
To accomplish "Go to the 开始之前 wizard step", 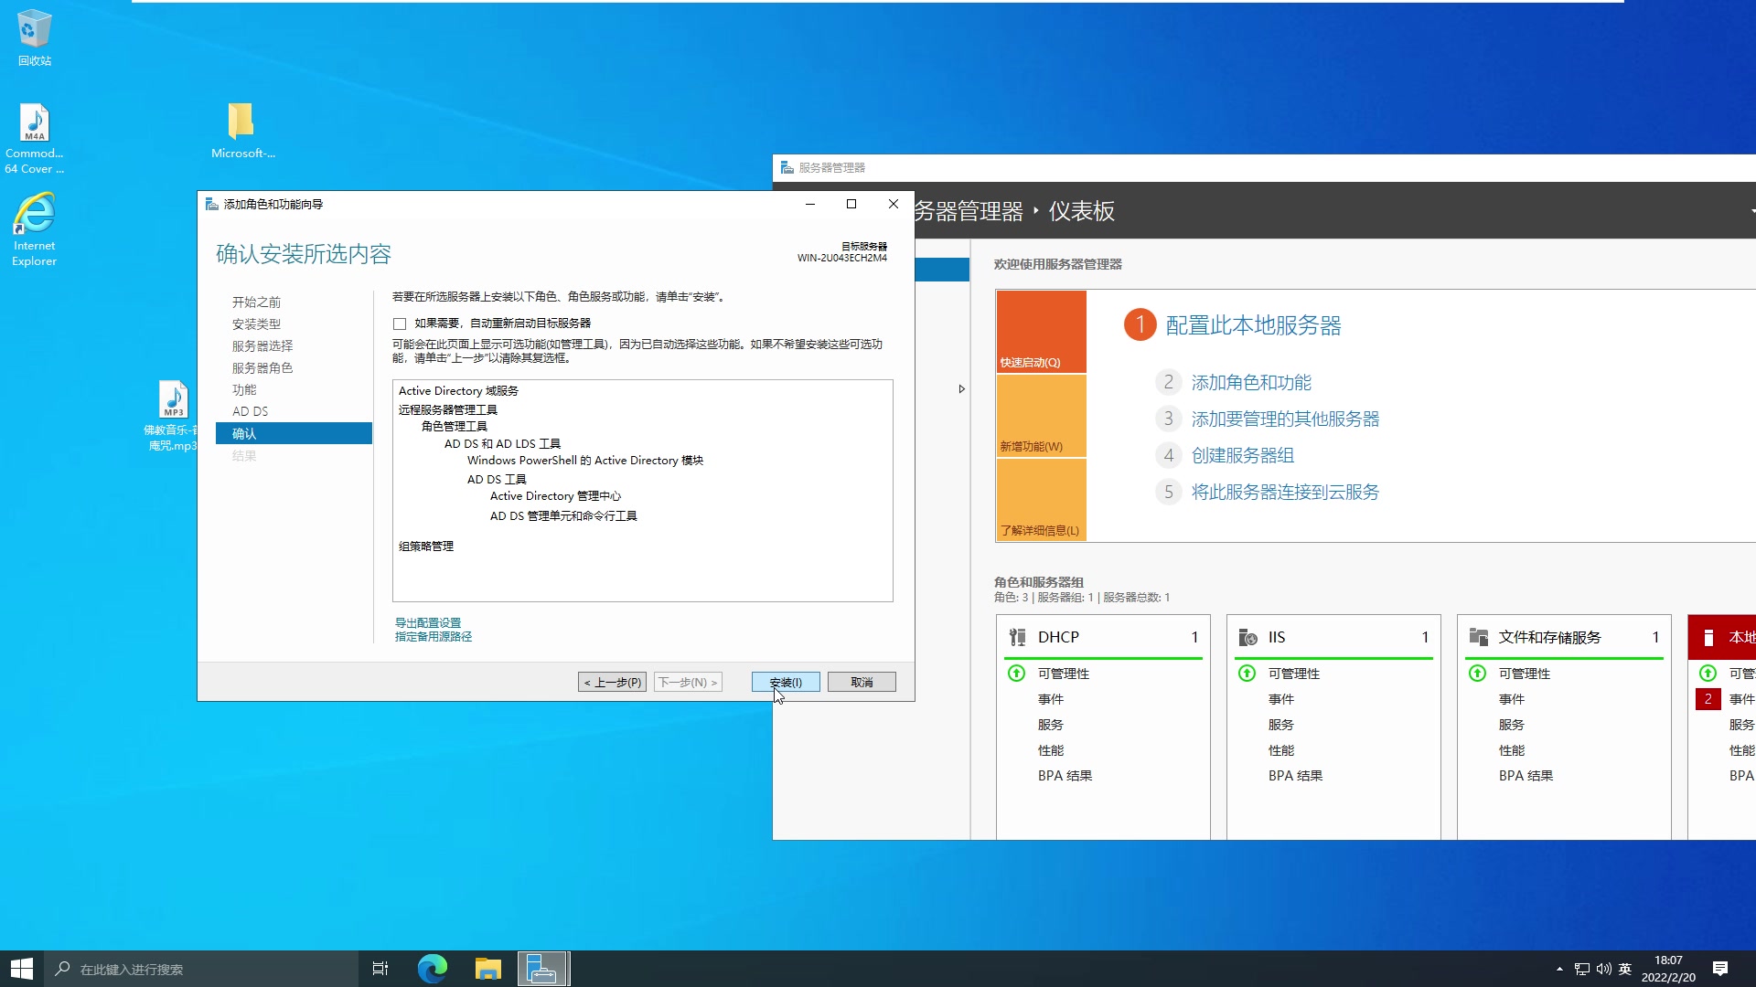I will (256, 302).
